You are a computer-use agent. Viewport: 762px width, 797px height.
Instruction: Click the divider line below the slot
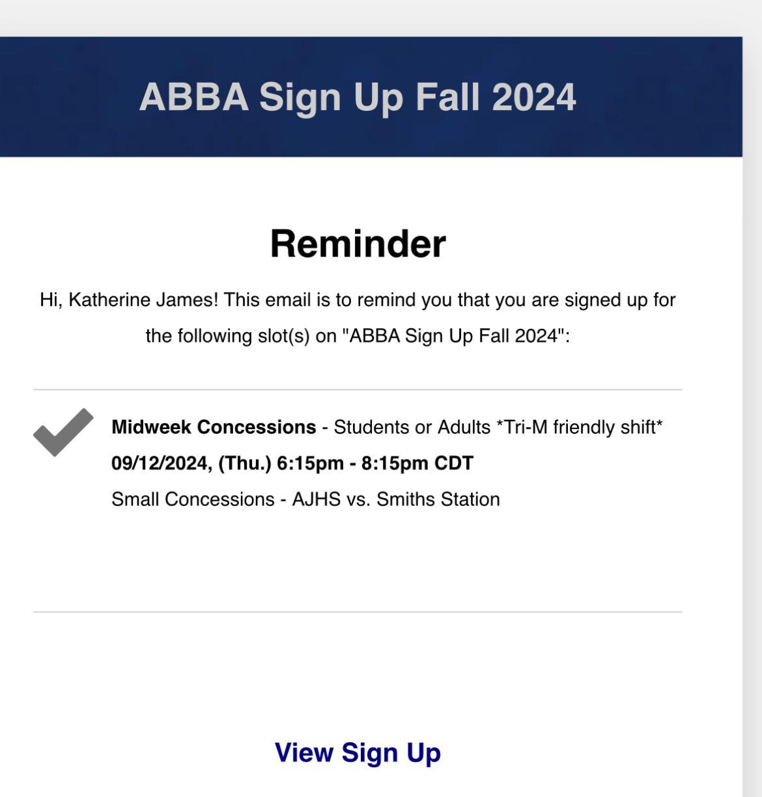(358, 612)
